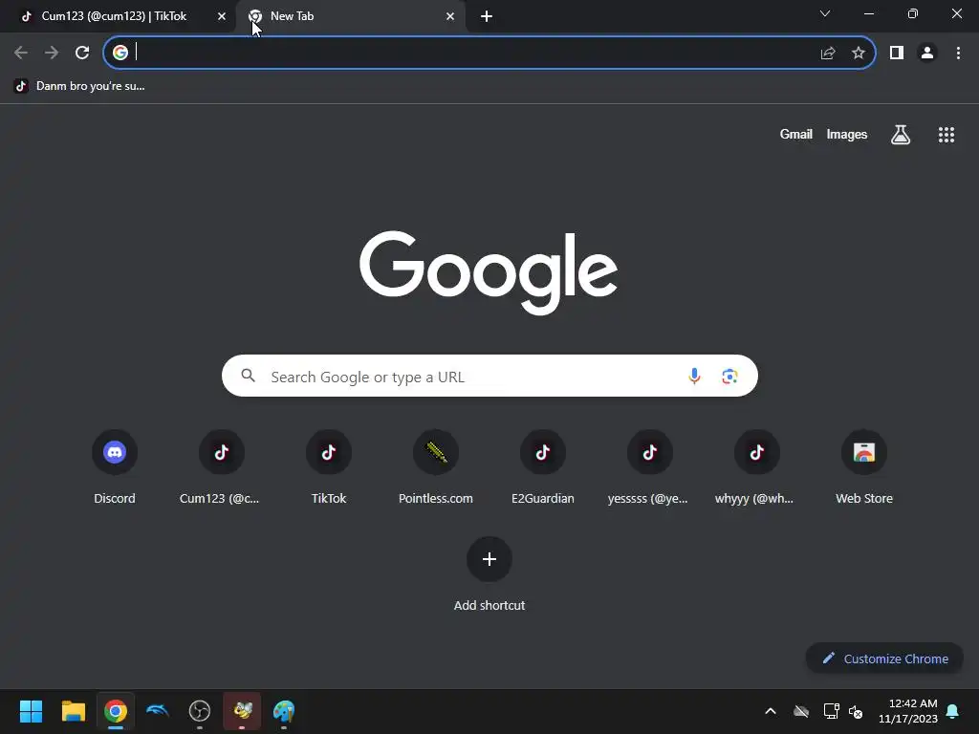The image size is (979, 734).
Task: Open the Windows Start menu
Action: point(31,711)
